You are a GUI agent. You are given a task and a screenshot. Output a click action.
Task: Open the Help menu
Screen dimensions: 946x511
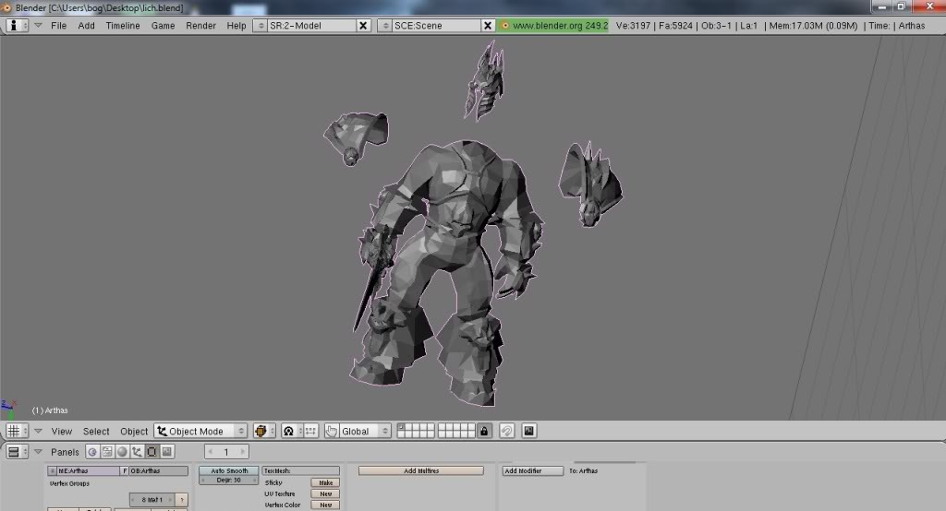point(236,25)
